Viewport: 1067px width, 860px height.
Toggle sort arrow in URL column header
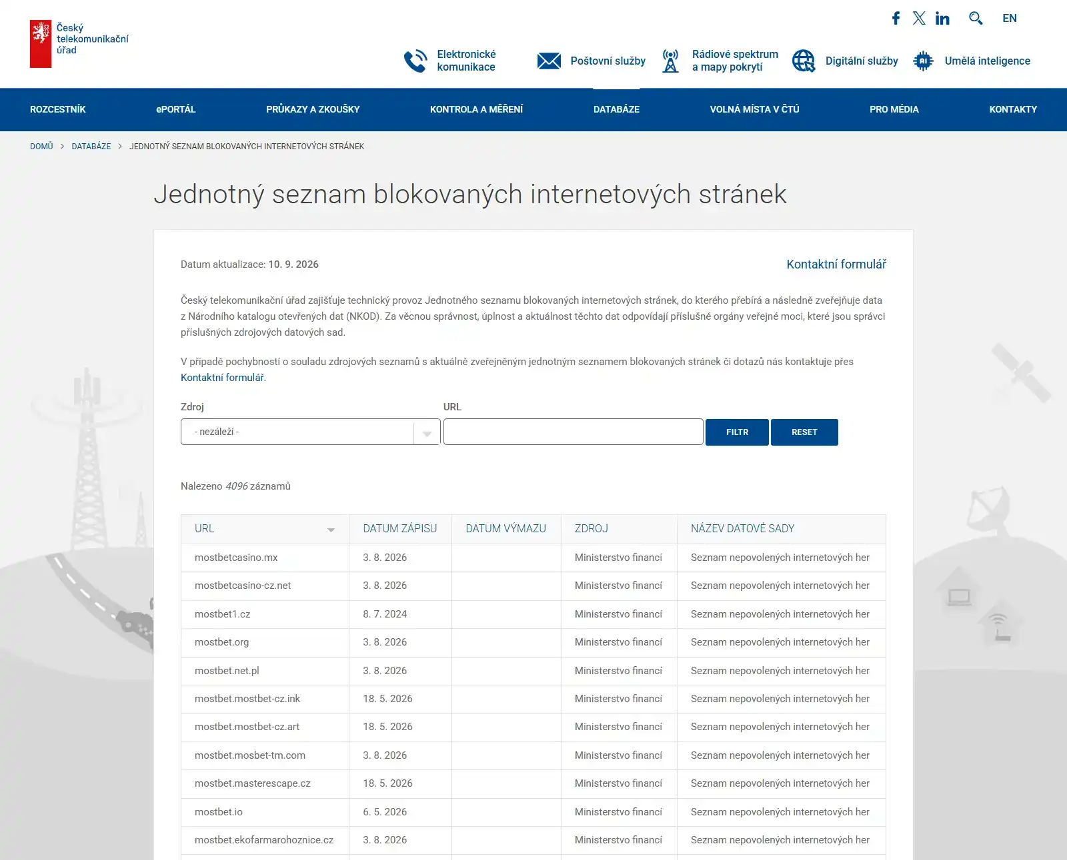coord(331,530)
